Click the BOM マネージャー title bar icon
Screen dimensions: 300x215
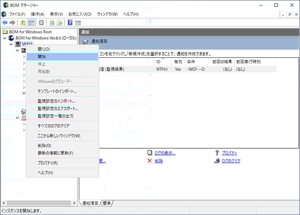pyautogui.click(x=6, y=5)
